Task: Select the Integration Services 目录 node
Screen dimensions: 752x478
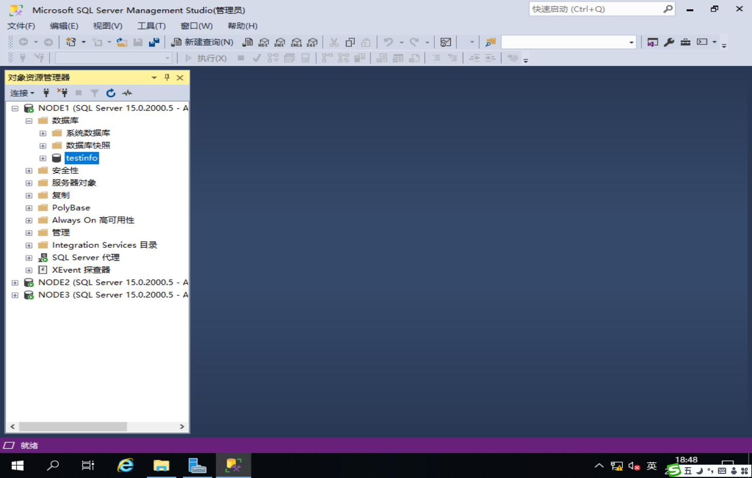Action: pyautogui.click(x=105, y=245)
